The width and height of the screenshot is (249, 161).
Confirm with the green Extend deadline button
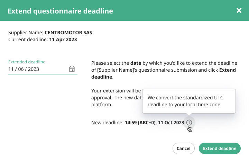pyautogui.click(x=220, y=148)
